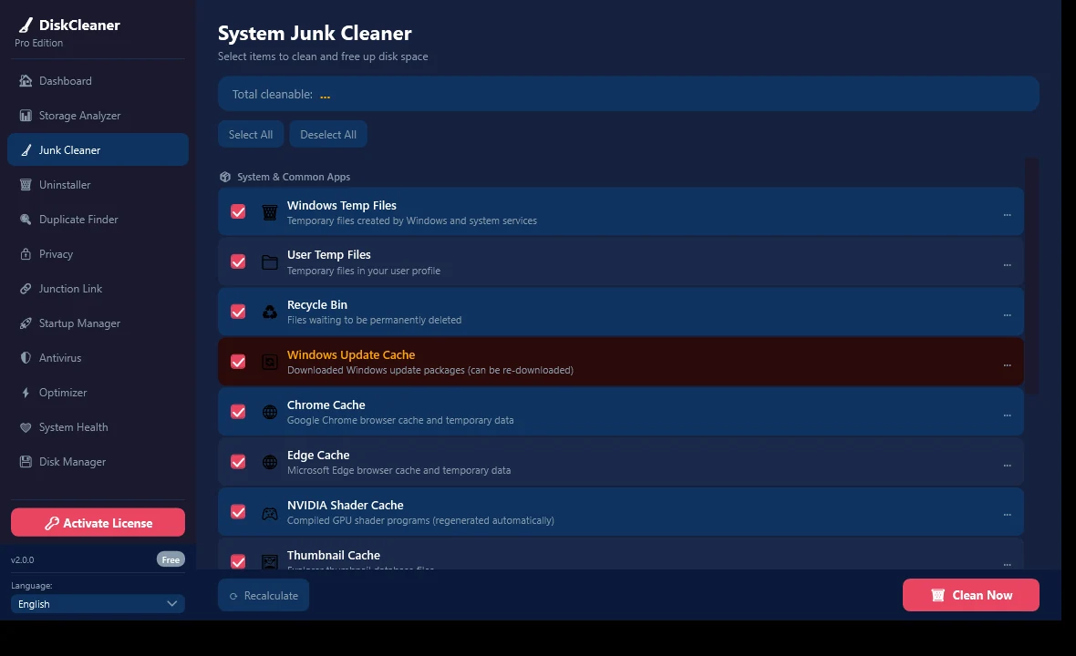Click the Total cleanable summary bar
The height and width of the screenshot is (656, 1076).
pos(628,94)
